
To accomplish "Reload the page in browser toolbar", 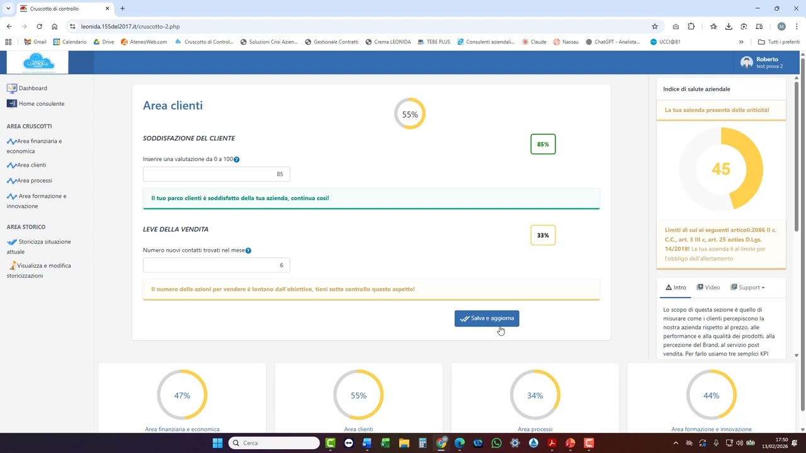I will [39, 26].
